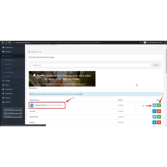Click the Home breadcrumb link
167x167 pixels.
pyautogui.click(x=46, y=45)
